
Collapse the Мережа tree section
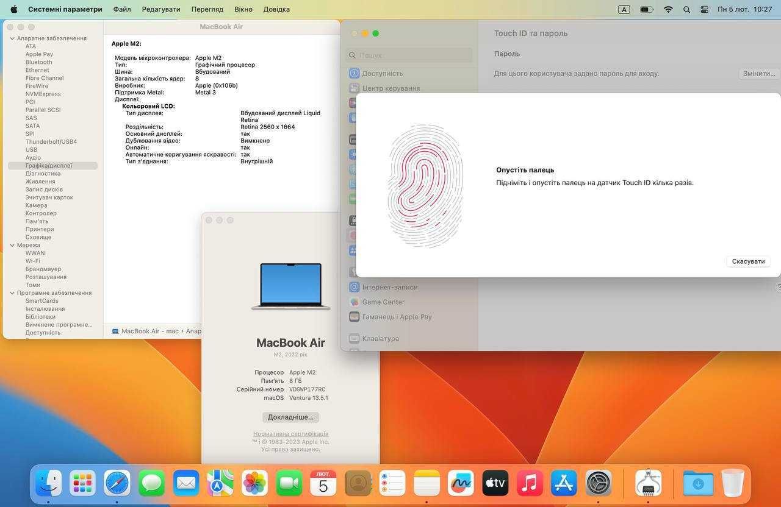[x=12, y=245]
